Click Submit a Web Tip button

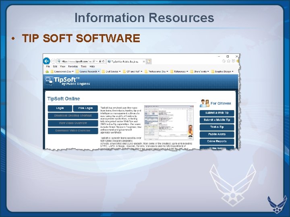pyautogui.click(x=217, y=113)
